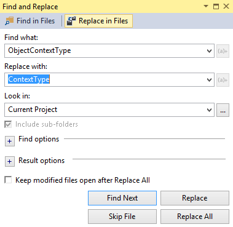Maximize the Find and Replace window

(216, 6)
